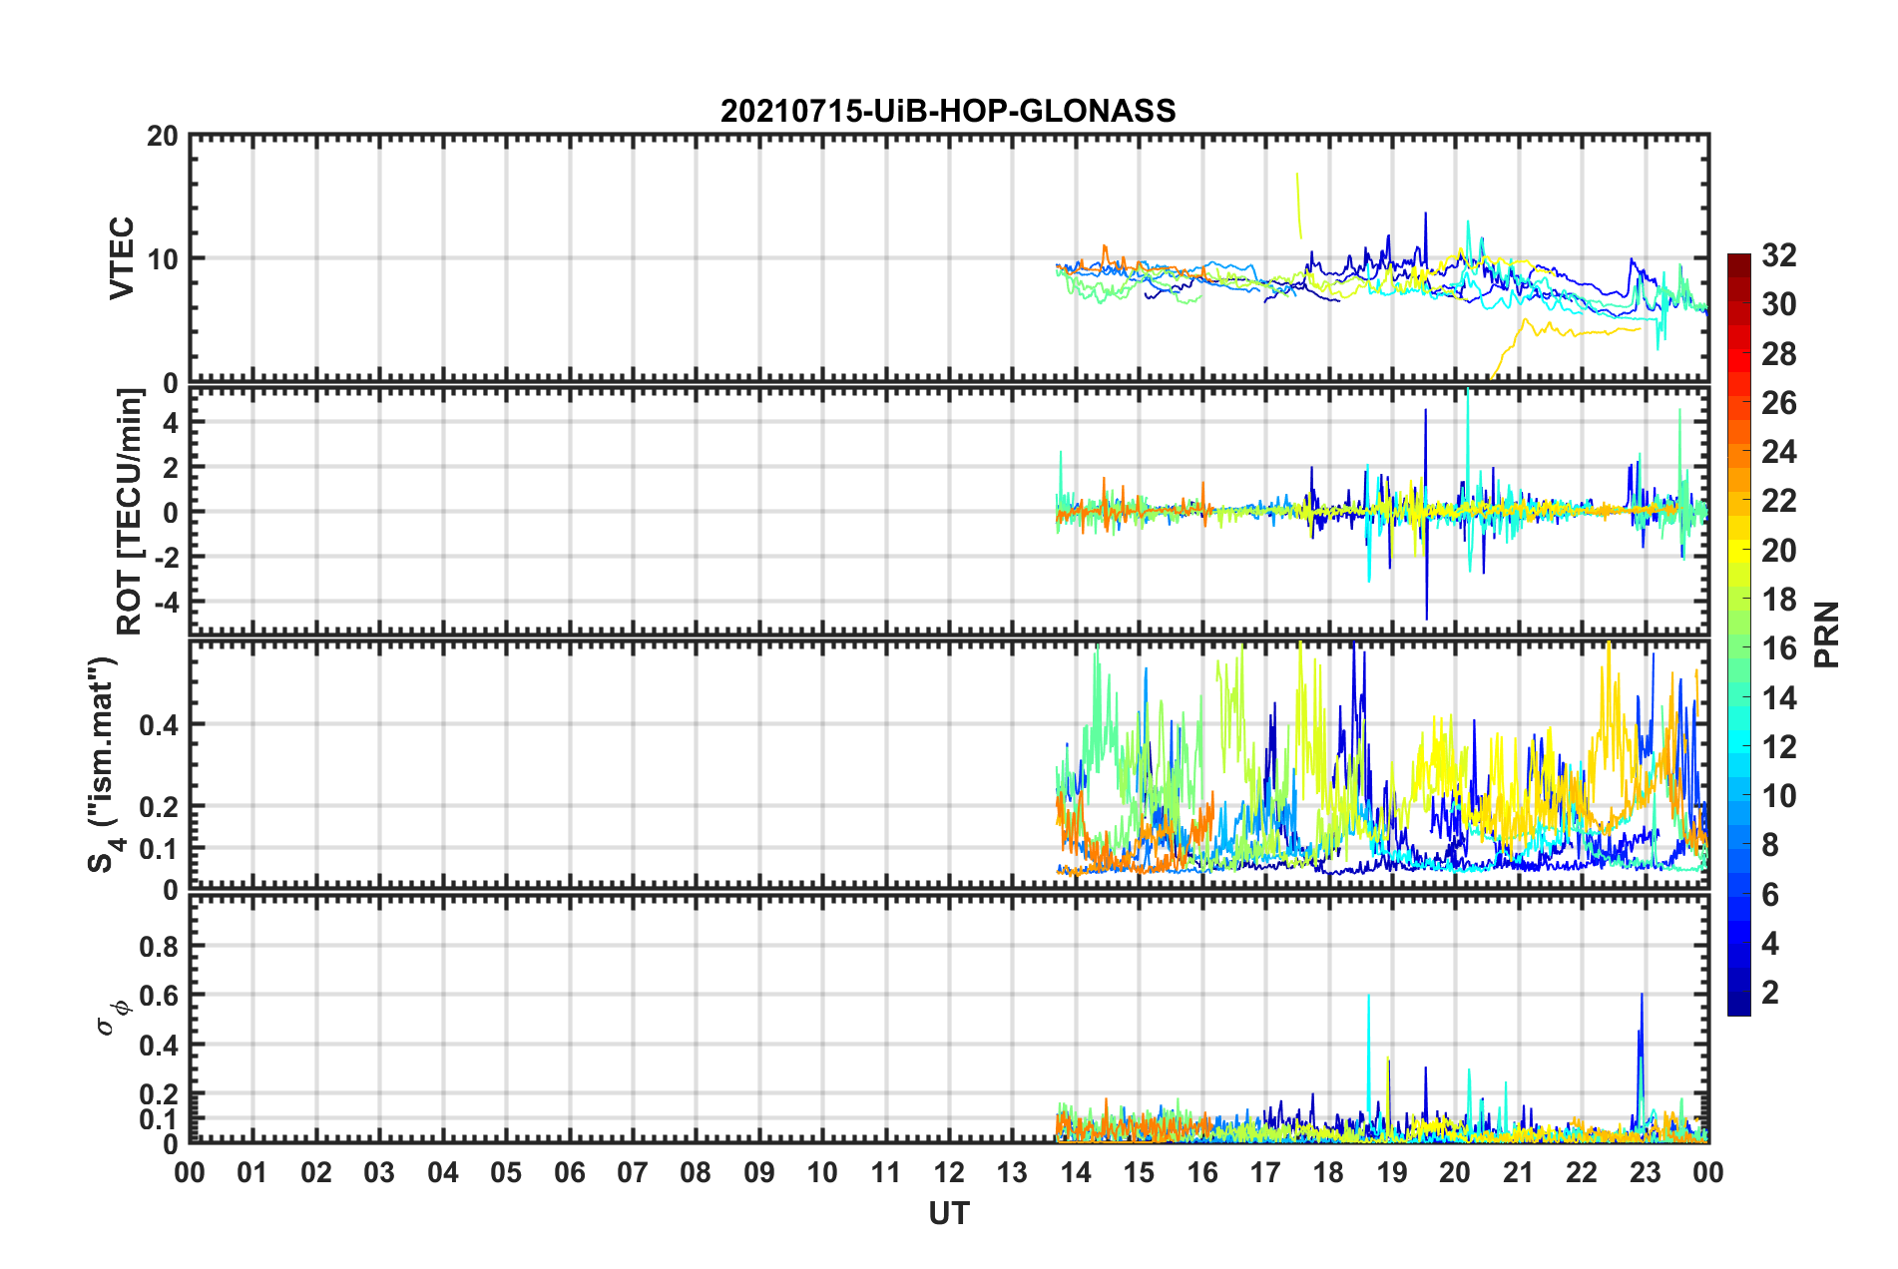Screen dimensions: 1898x1269
Task: Click x-axis tick label 06
Action: (x=570, y=1172)
